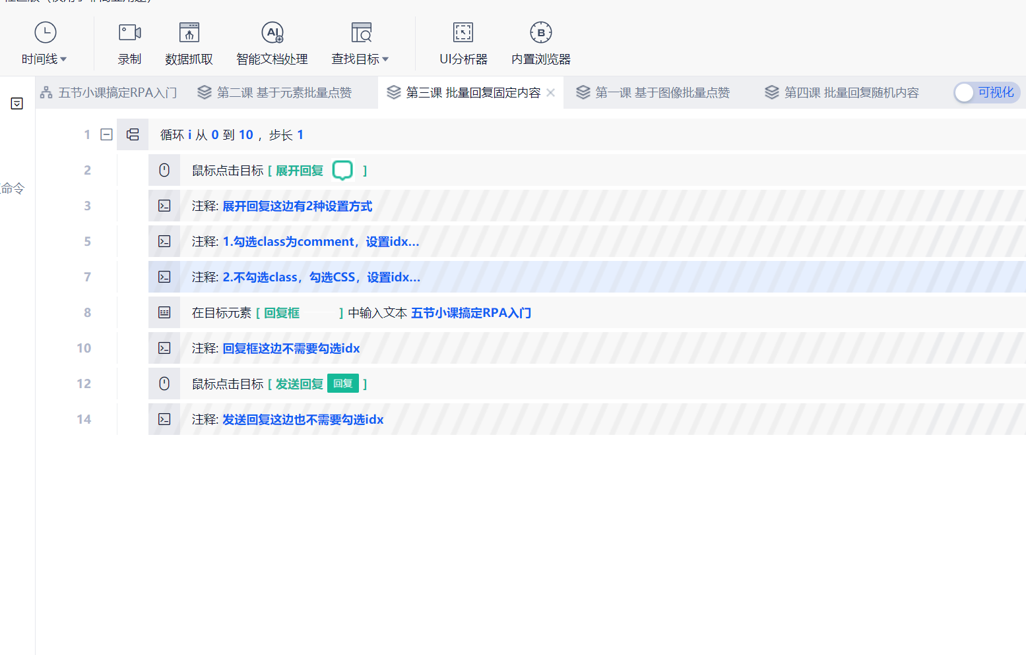Open the 命令 side panel label
The height and width of the screenshot is (655, 1026).
[13, 188]
